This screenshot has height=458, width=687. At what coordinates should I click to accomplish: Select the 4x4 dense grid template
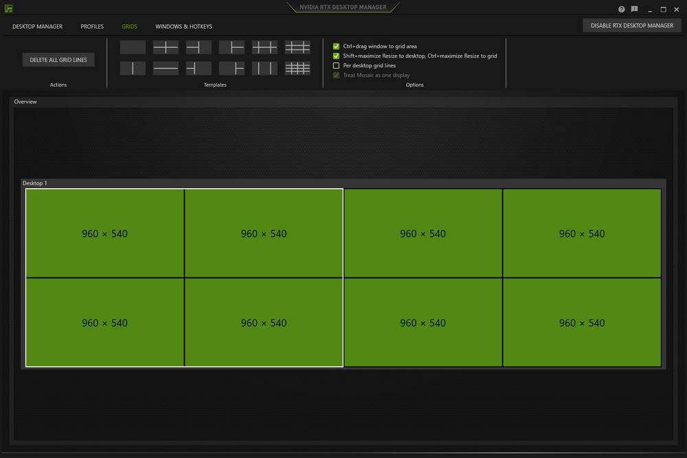pos(297,67)
